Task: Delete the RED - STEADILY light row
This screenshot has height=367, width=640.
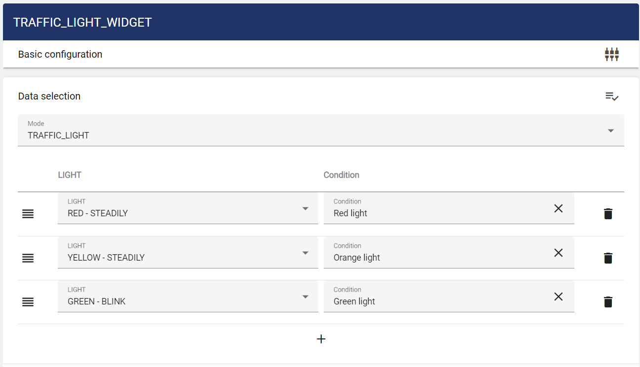Action: coord(608,214)
